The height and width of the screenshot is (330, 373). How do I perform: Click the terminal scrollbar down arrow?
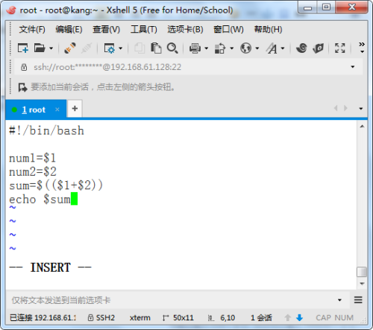(362, 284)
